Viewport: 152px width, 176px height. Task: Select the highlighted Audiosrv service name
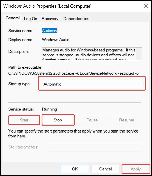tap(50, 31)
